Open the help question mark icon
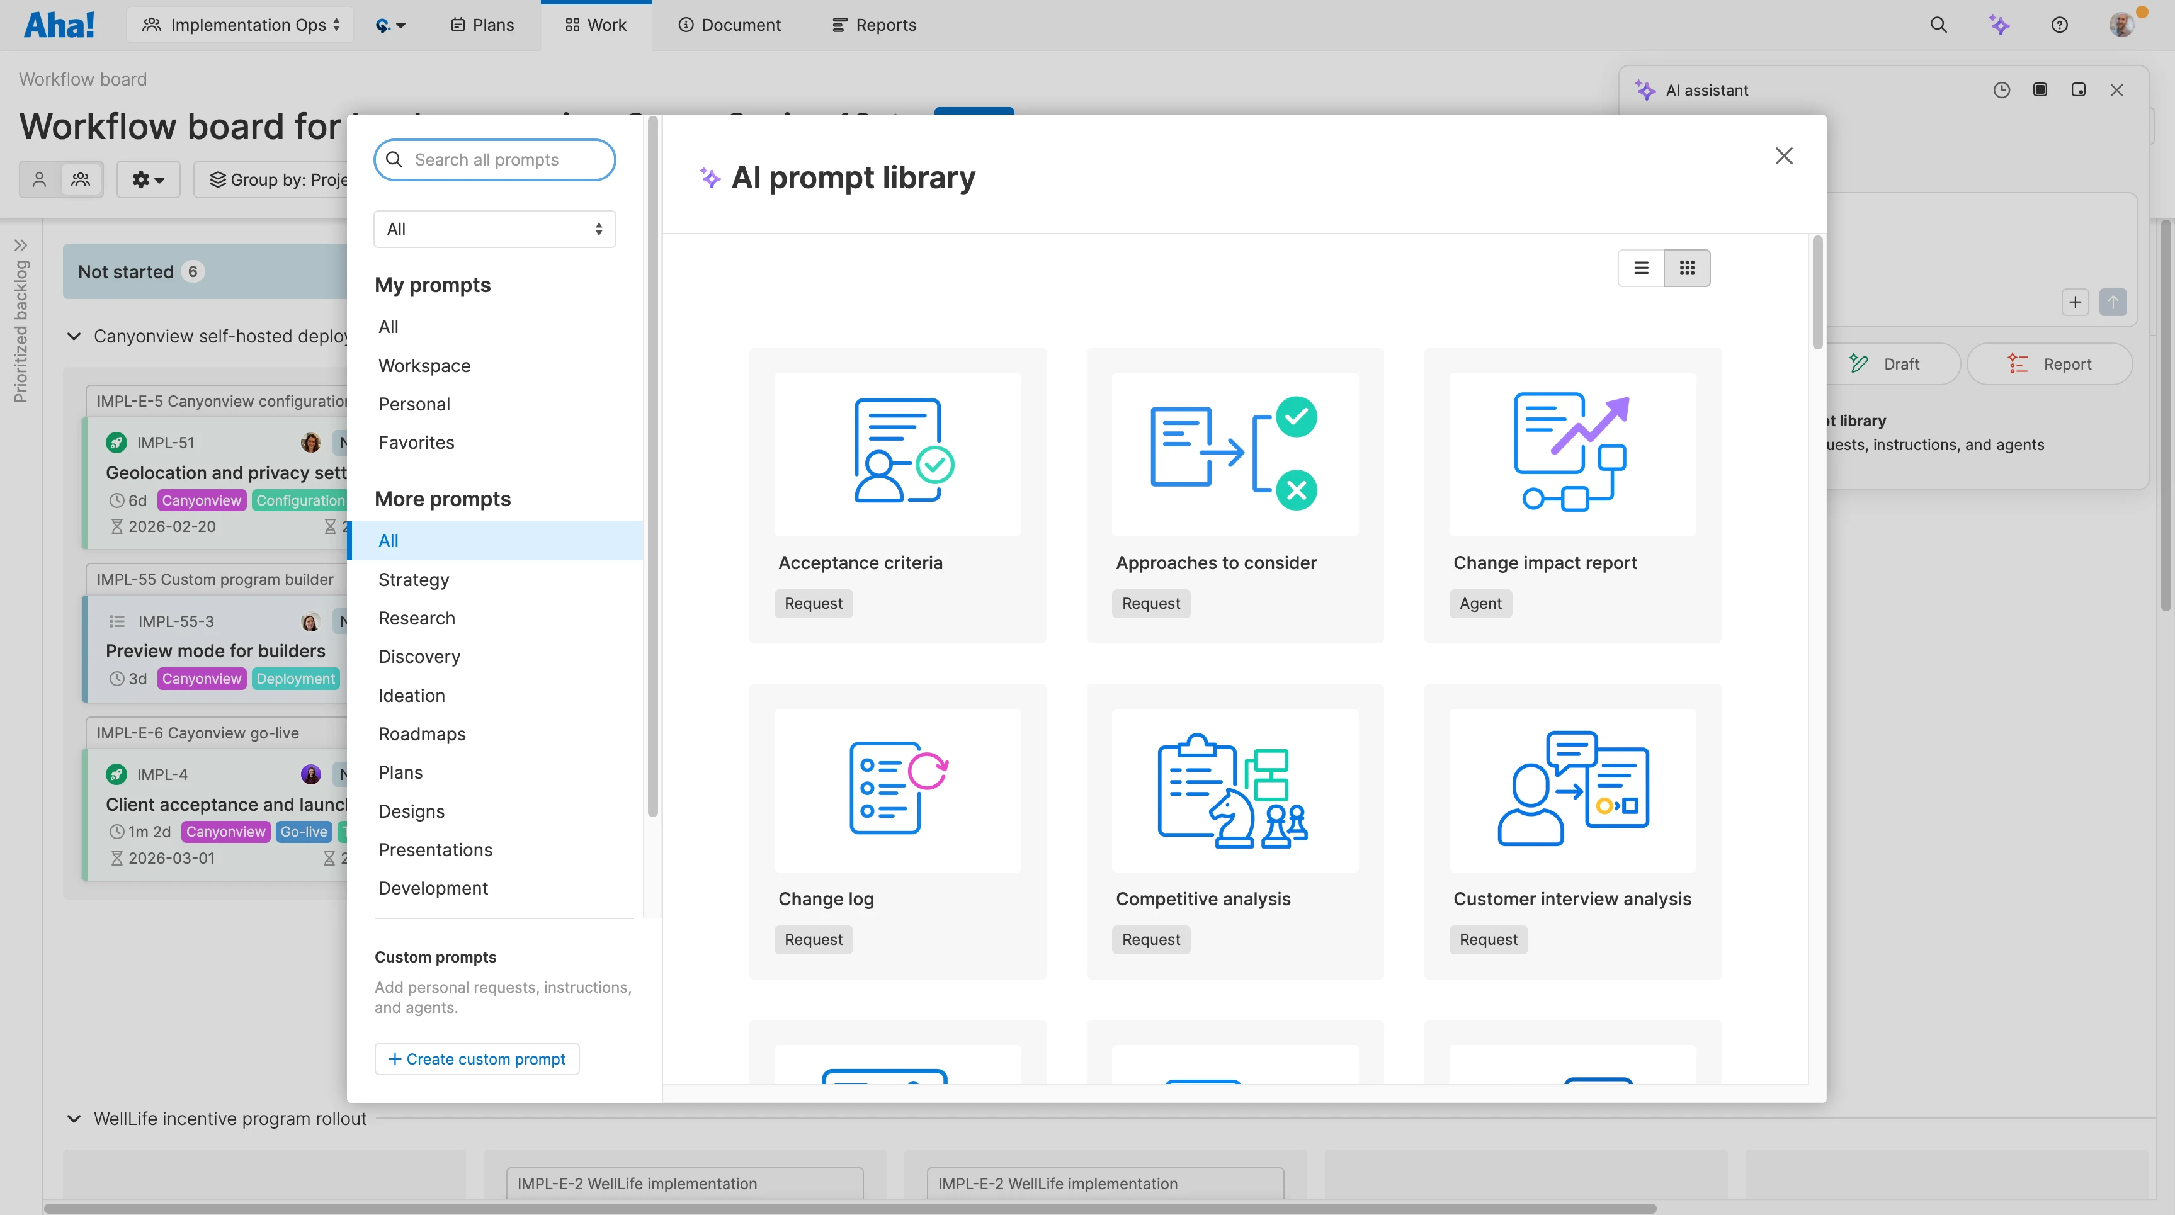This screenshot has width=2175, height=1215. (2059, 25)
